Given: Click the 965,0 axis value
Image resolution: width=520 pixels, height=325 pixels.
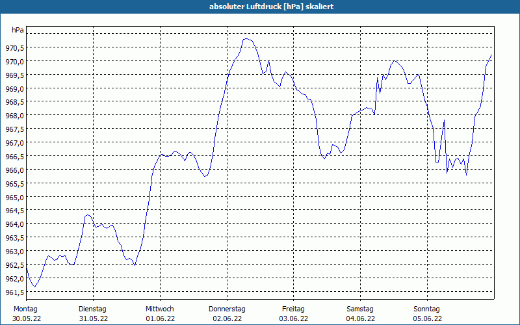Looking at the screenshot, I should [15, 198].
